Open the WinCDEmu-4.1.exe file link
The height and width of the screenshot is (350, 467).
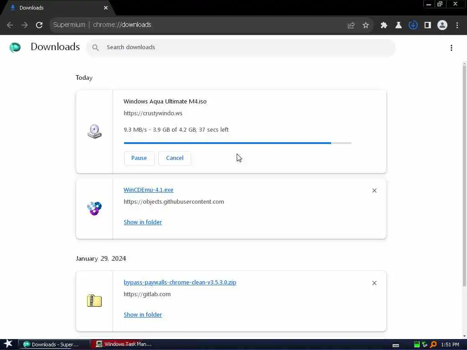148,190
